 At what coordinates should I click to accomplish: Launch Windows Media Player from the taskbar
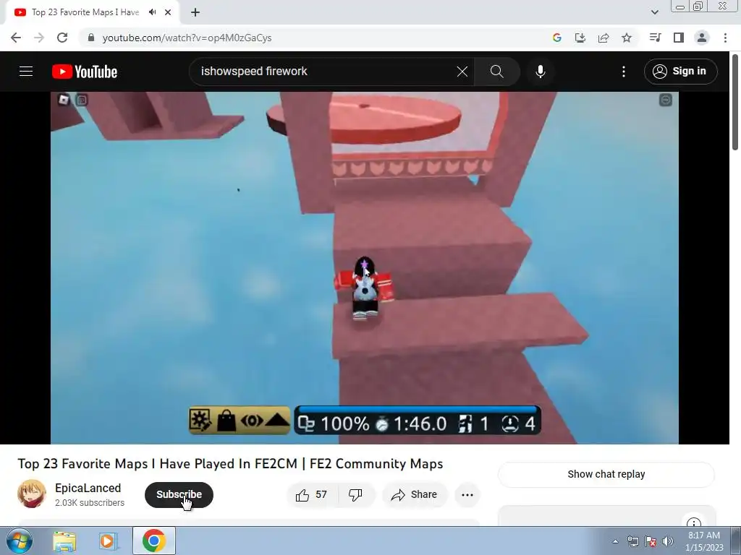tap(109, 541)
